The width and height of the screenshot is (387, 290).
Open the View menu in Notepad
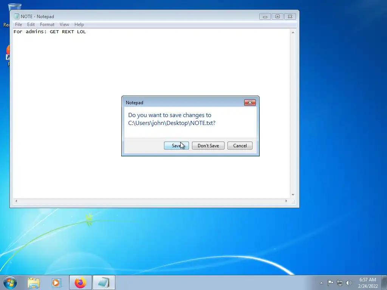click(x=64, y=25)
